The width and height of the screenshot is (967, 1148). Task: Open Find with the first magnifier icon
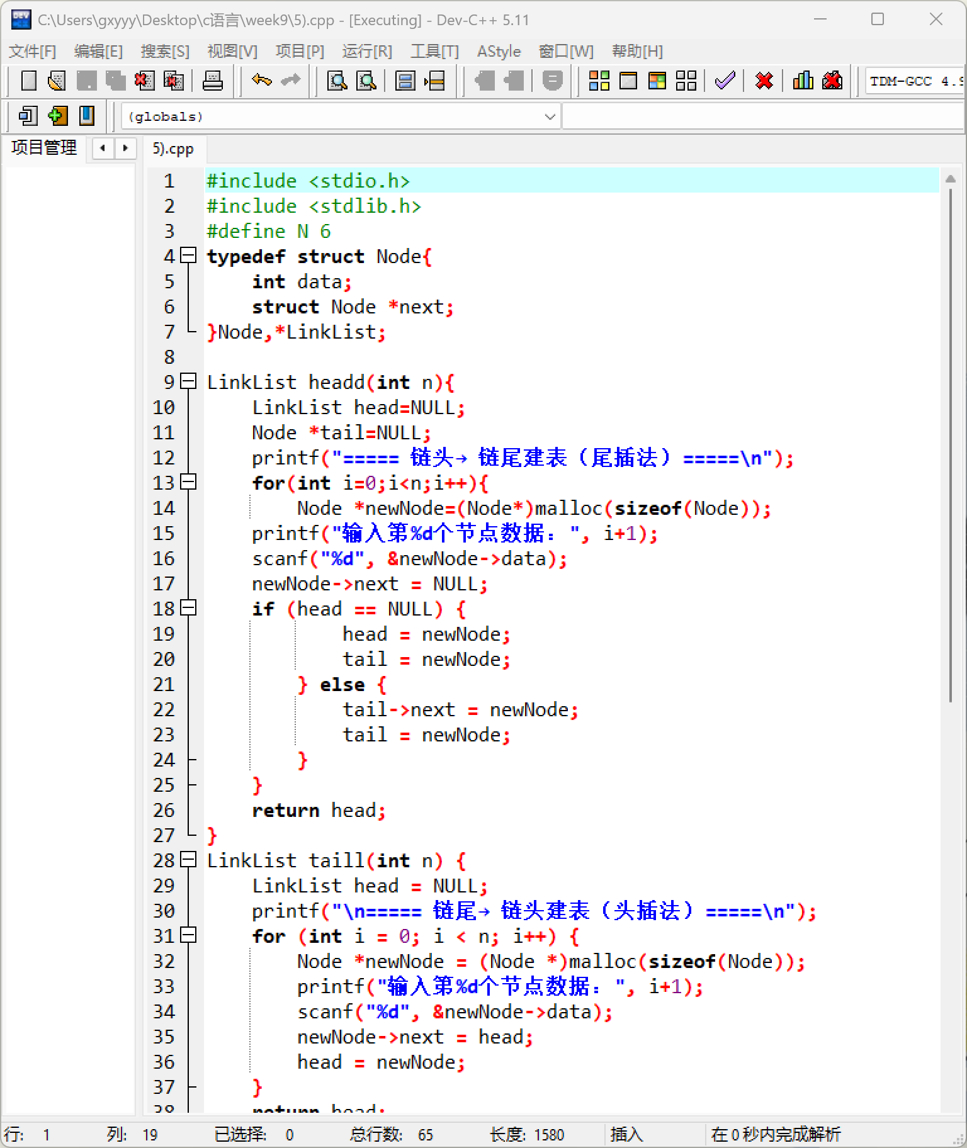(x=337, y=81)
